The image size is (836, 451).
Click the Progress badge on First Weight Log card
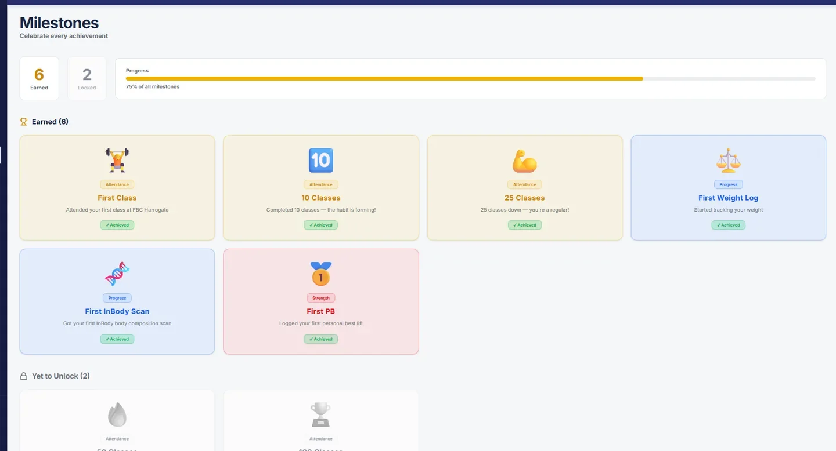pos(729,184)
